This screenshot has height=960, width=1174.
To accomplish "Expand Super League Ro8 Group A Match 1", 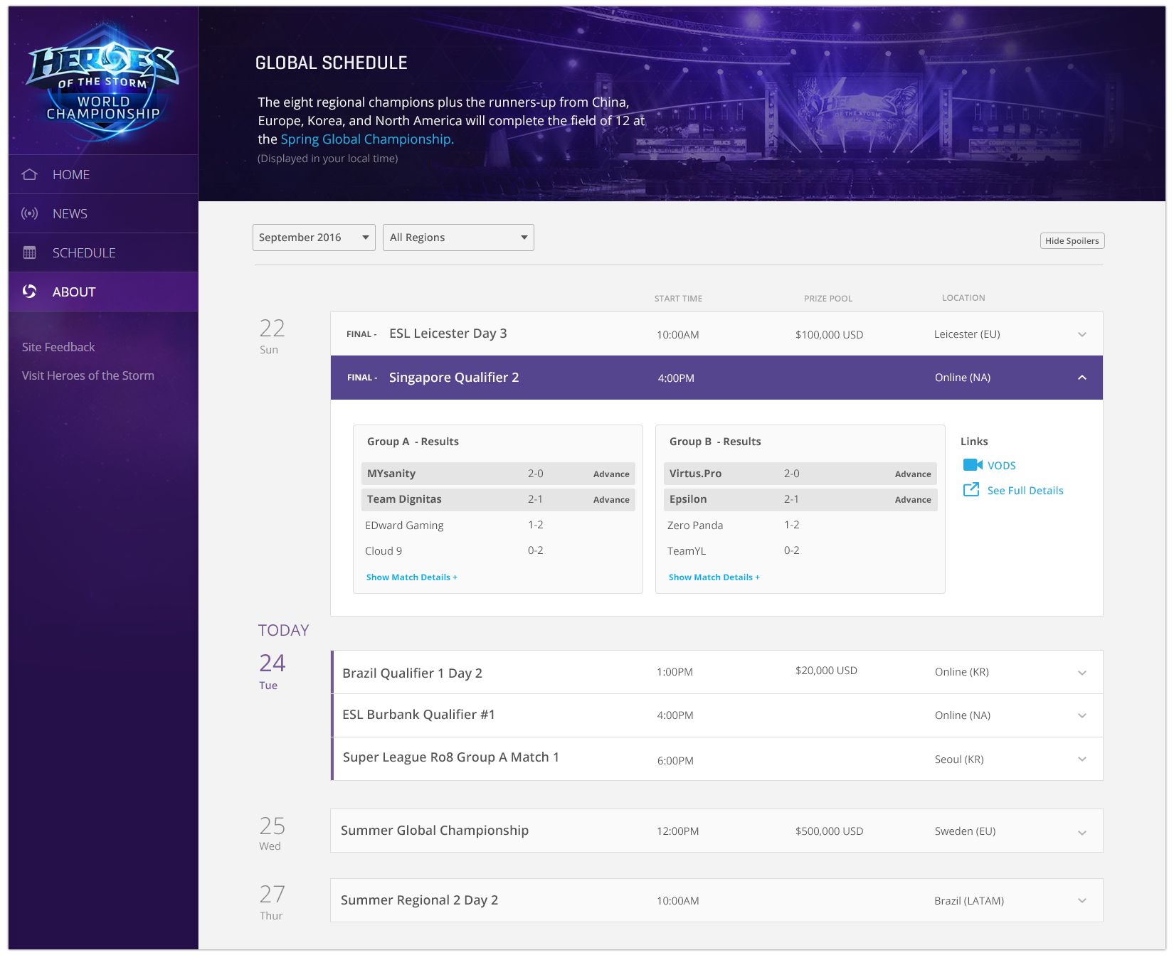I will pos(716,759).
